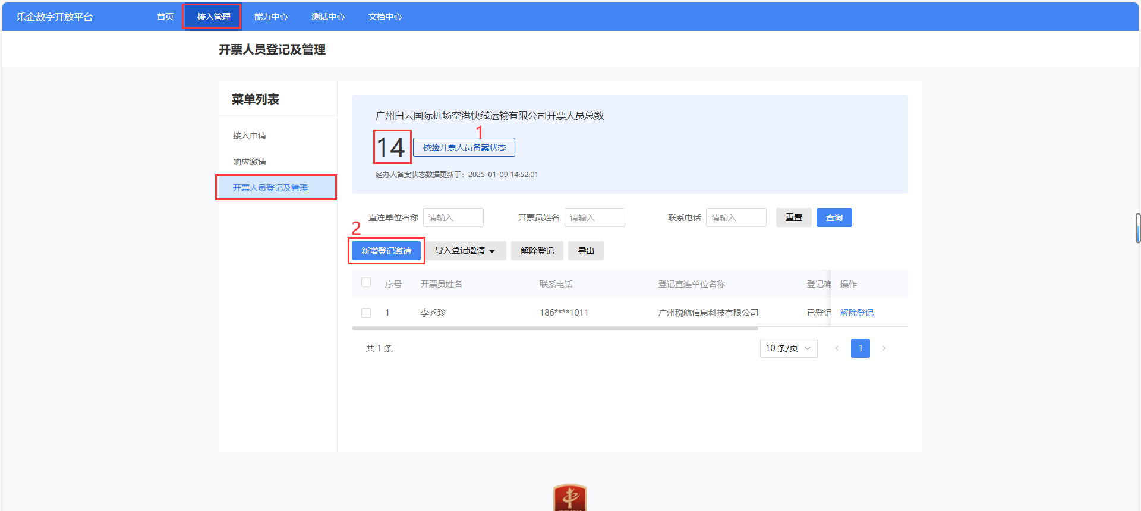Click the 共 1 条 record count text
The height and width of the screenshot is (511, 1141).
click(379, 348)
